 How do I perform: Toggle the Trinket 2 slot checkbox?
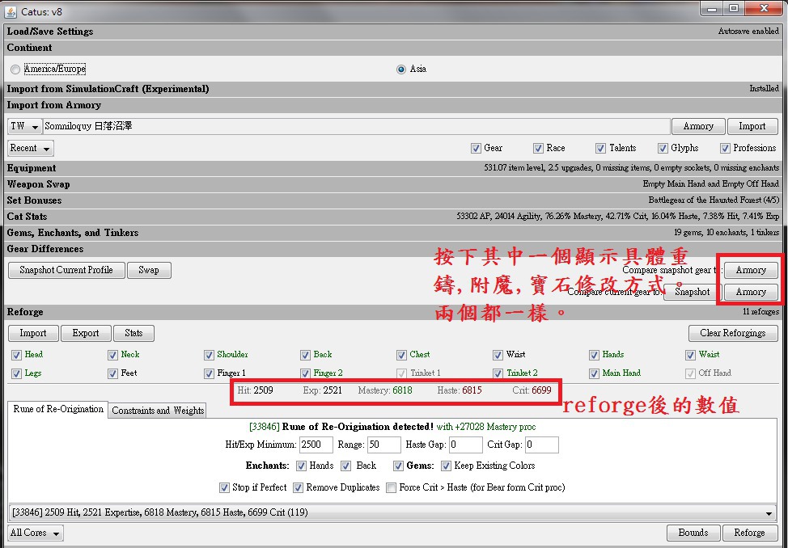click(x=498, y=373)
